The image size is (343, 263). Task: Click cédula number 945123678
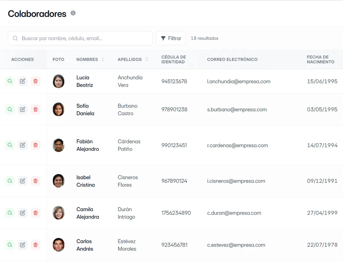pos(174,81)
